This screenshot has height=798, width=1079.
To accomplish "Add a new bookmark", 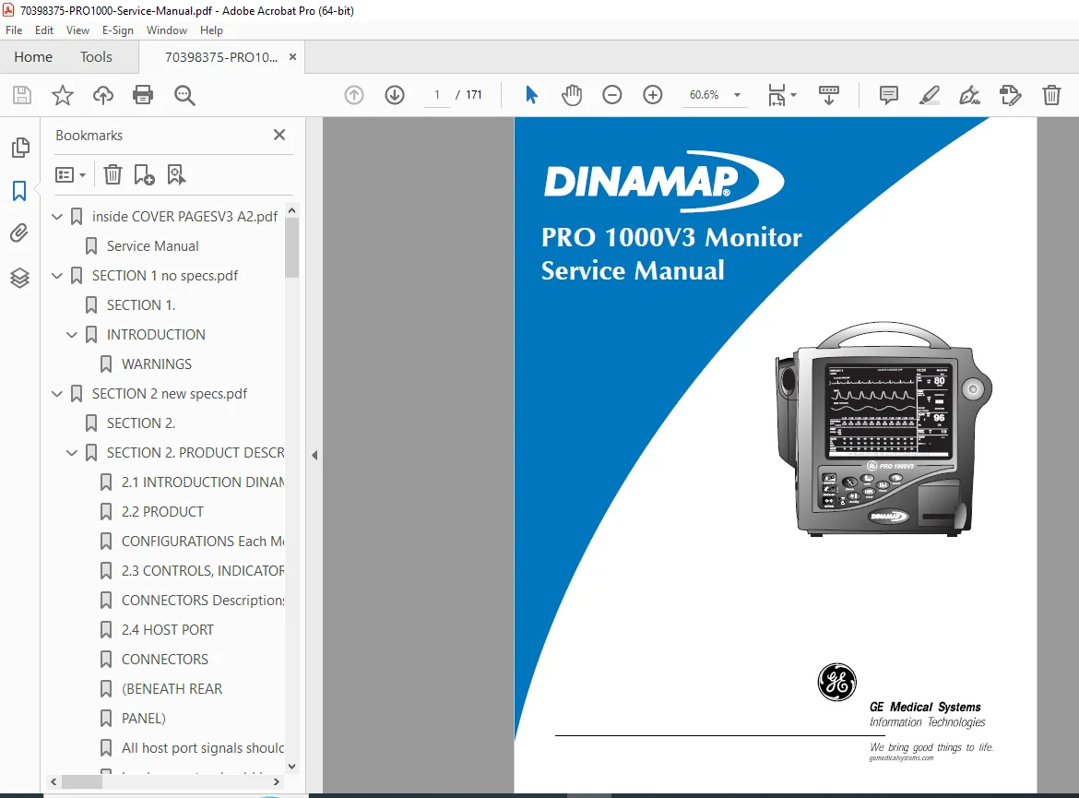I will [144, 175].
